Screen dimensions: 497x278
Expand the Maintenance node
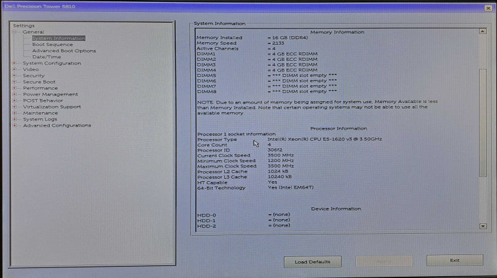tap(14, 113)
